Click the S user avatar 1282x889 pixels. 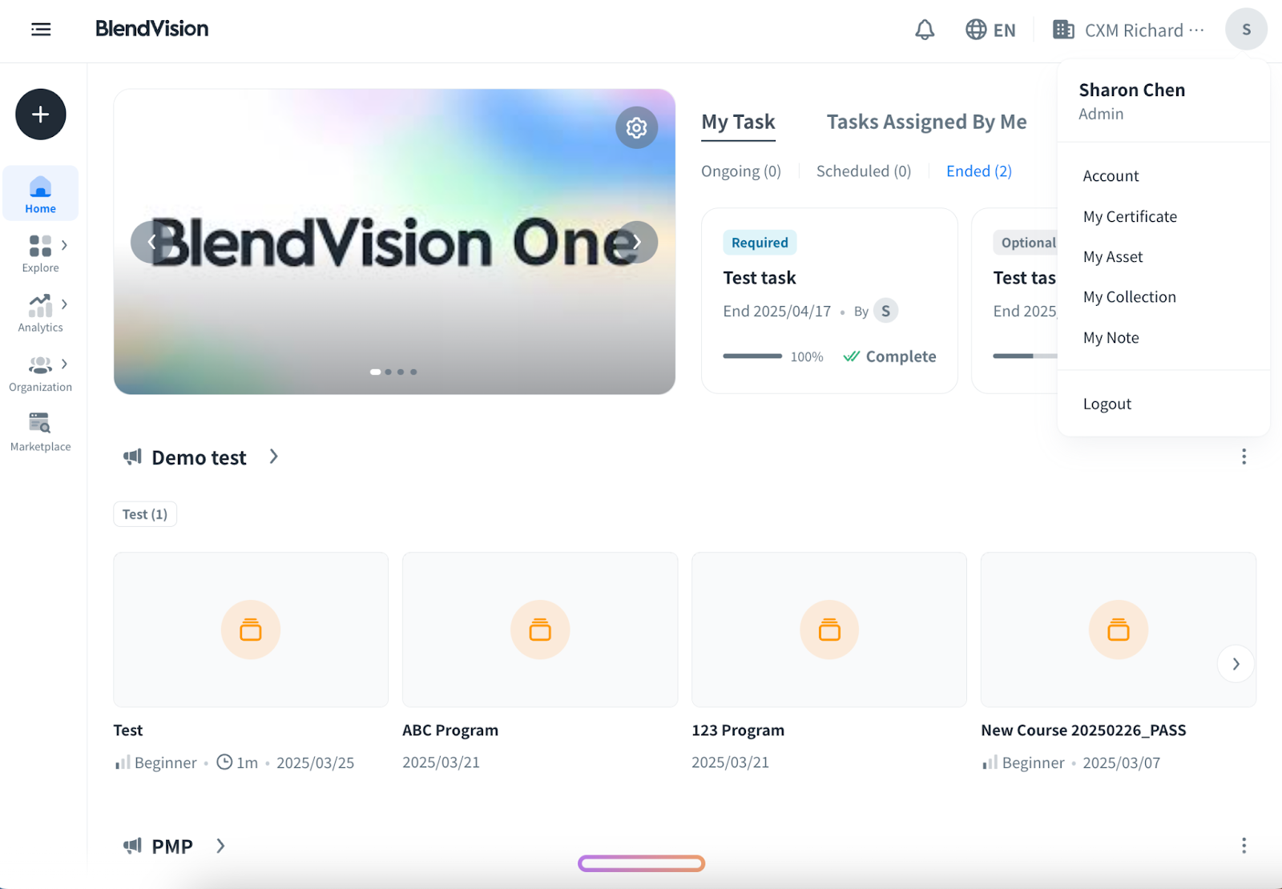(x=1245, y=30)
